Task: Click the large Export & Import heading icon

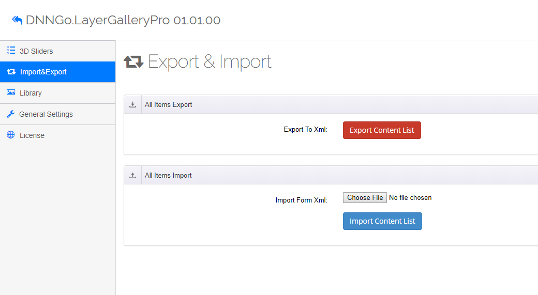Action: coord(133,61)
